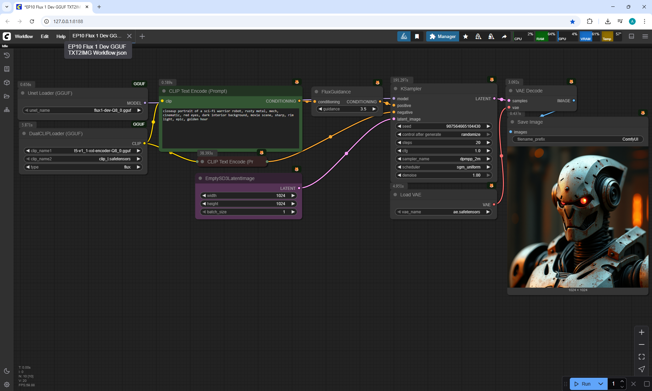Open the unet_name model selector

83,110
